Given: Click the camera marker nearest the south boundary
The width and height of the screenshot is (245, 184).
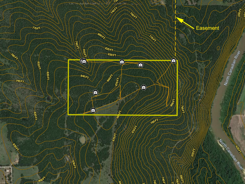Looking at the screenshot, I should coord(93,110).
